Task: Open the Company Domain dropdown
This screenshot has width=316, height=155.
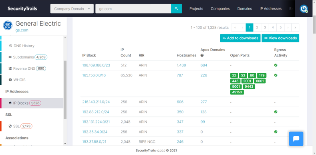Action: [x=72, y=9]
